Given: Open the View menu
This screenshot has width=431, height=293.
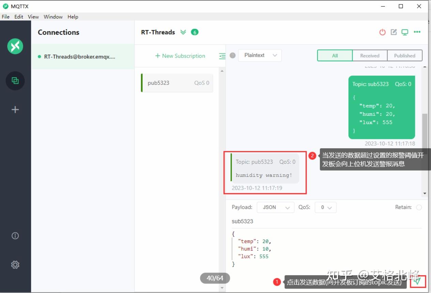Looking at the screenshot, I should click(33, 17).
